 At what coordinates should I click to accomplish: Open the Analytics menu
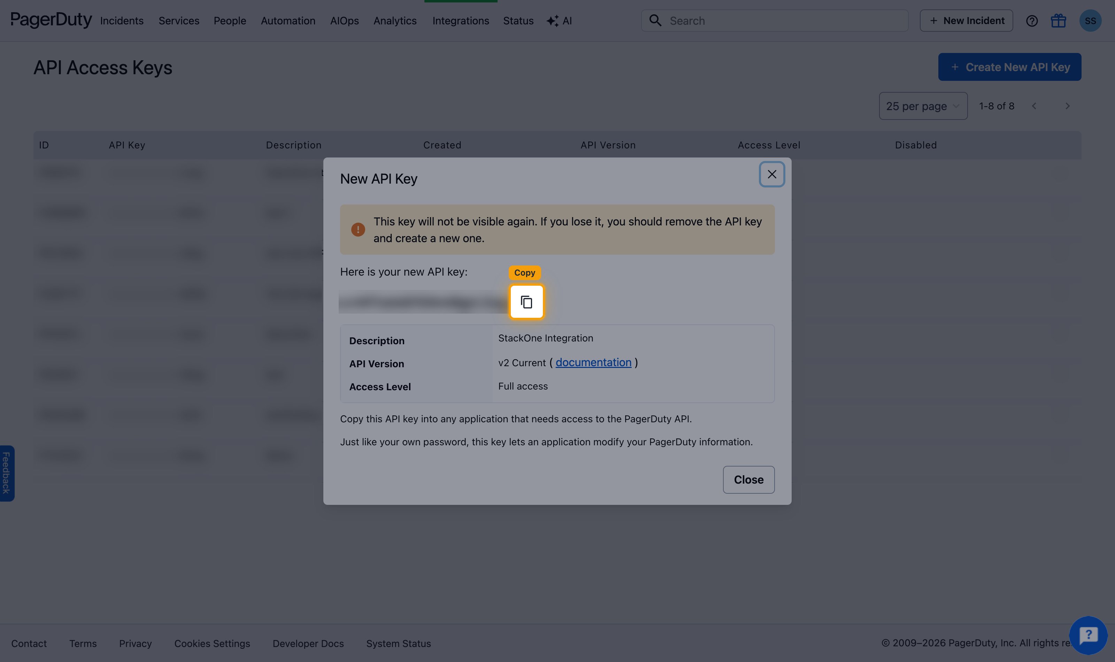[x=395, y=21]
